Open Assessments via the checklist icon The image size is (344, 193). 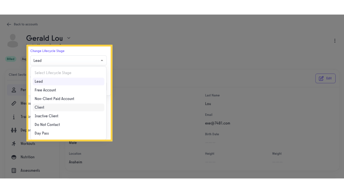click(14, 170)
